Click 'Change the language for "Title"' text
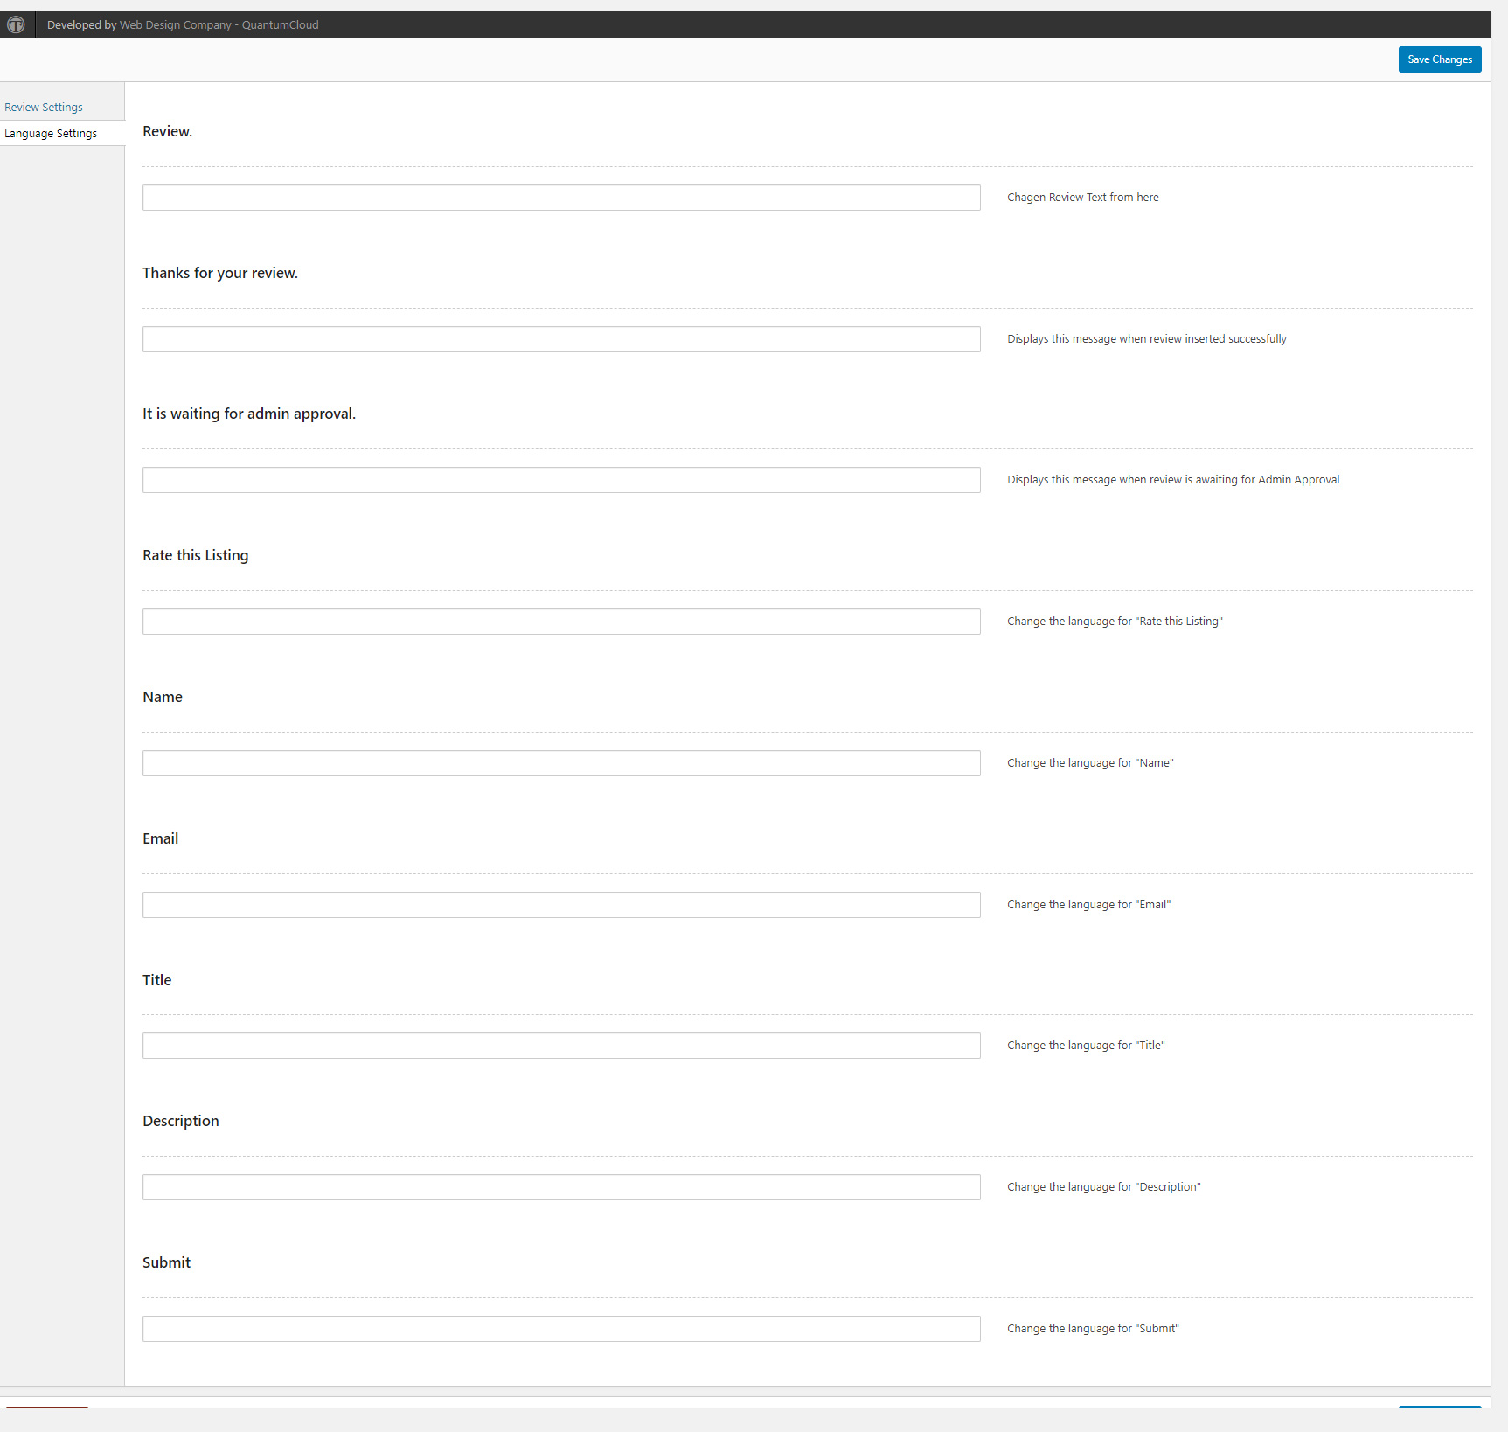Screen dimensions: 1508x1432 tap(1086, 1046)
